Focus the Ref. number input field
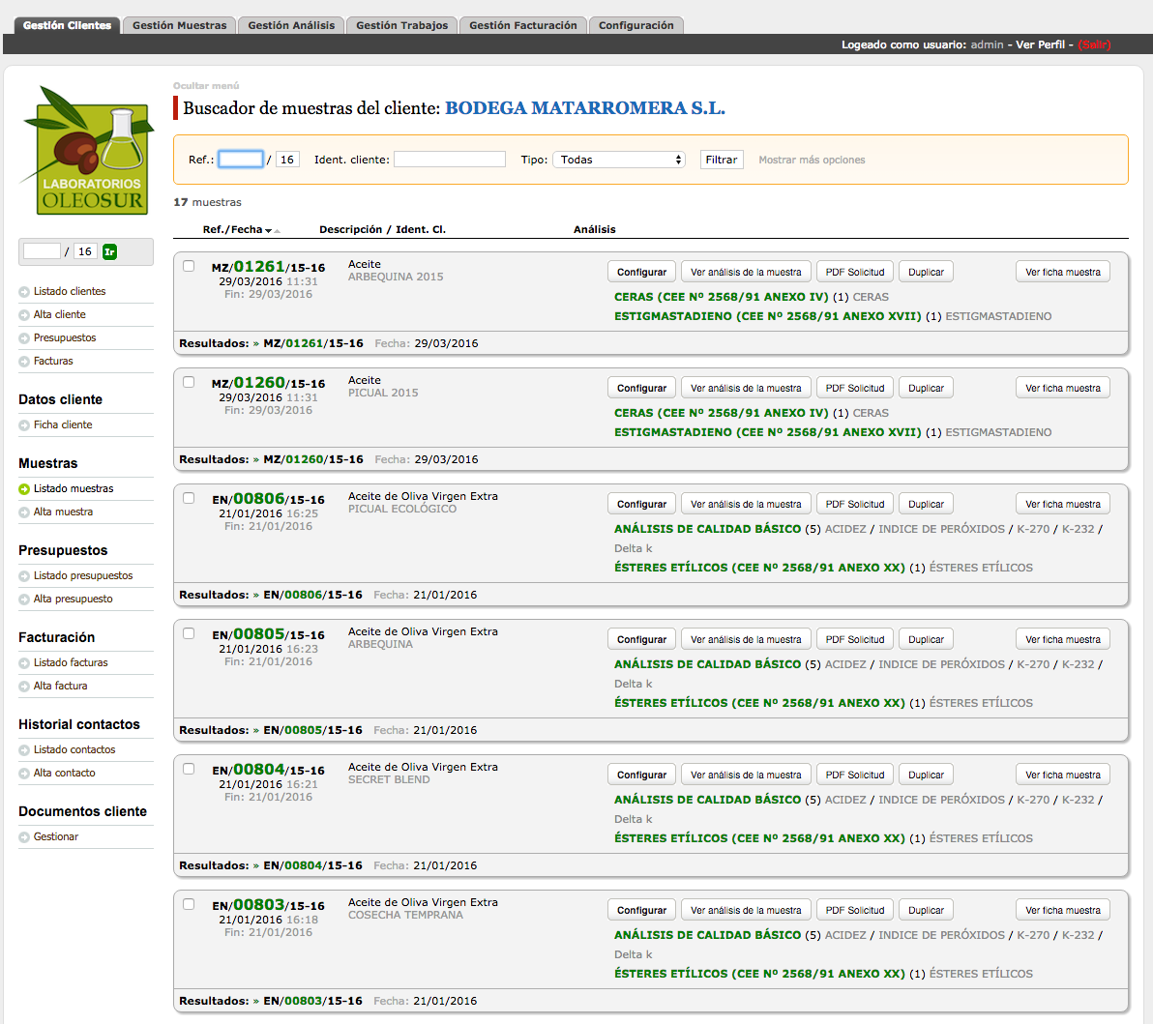 coord(241,159)
